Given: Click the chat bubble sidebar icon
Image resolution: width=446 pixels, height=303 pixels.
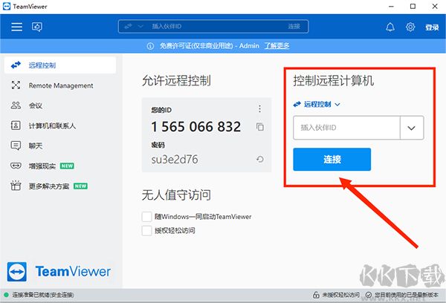Looking at the screenshot, I should coord(16,146).
